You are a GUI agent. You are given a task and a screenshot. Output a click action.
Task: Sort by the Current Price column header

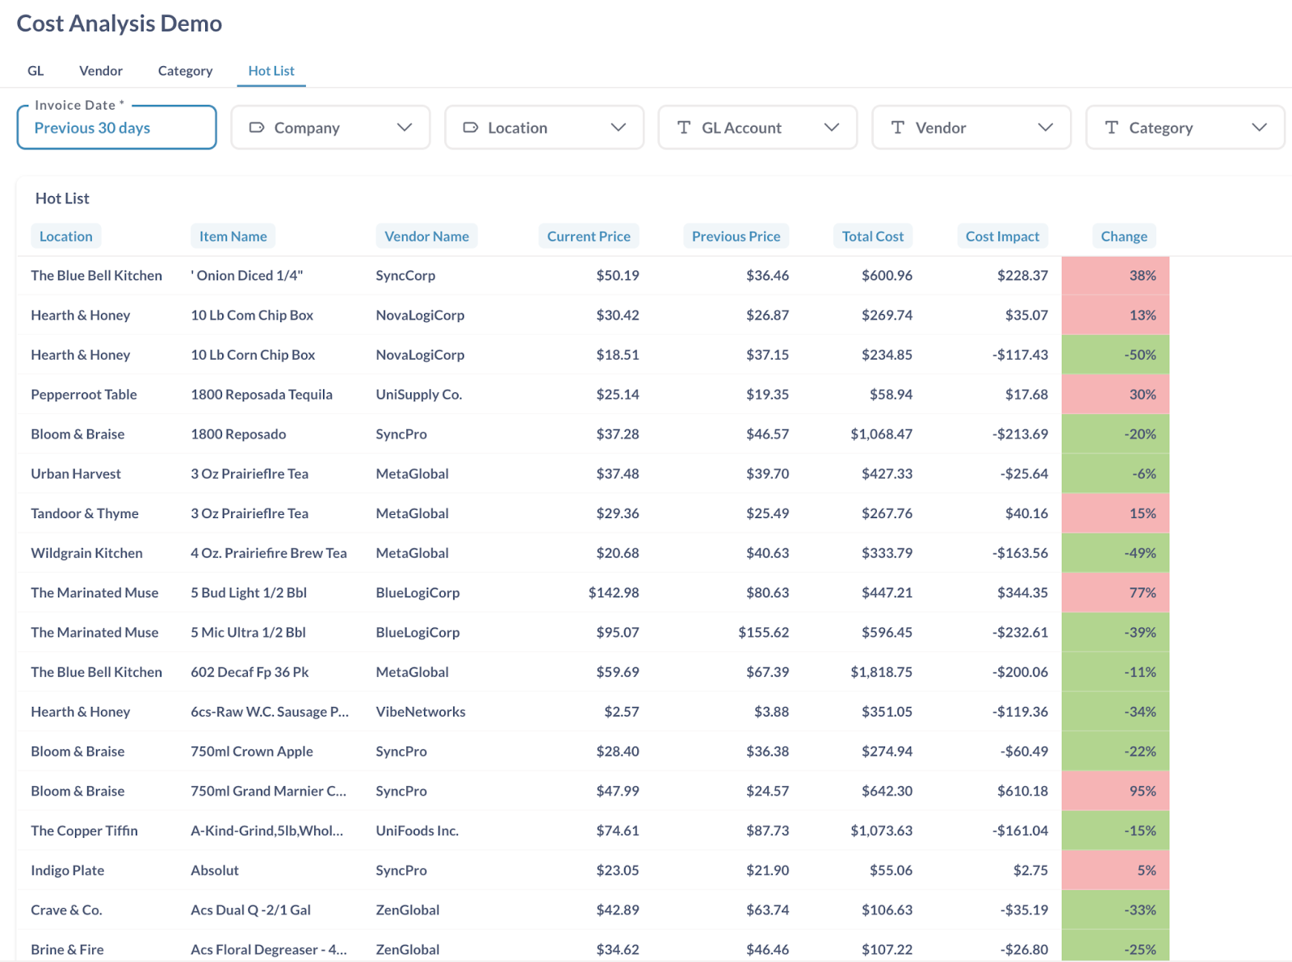tap(589, 236)
